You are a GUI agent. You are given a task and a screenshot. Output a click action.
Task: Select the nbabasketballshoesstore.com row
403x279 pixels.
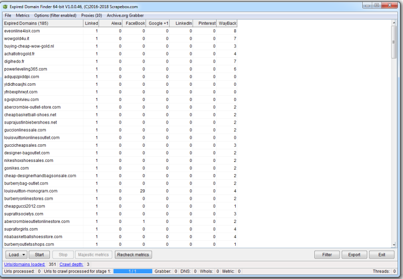point(120,237)
